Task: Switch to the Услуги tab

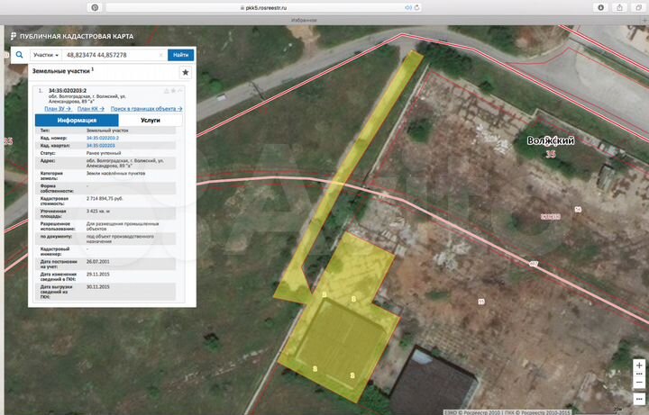Action: click(151, 120)
